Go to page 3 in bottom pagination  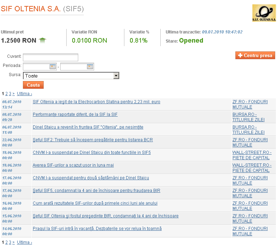[x=10, y=242]
